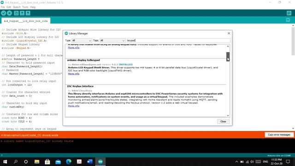295x166 pixels.
Task: Click the battery tray icon
Action: pyautogui.click(x=242, y=162)
